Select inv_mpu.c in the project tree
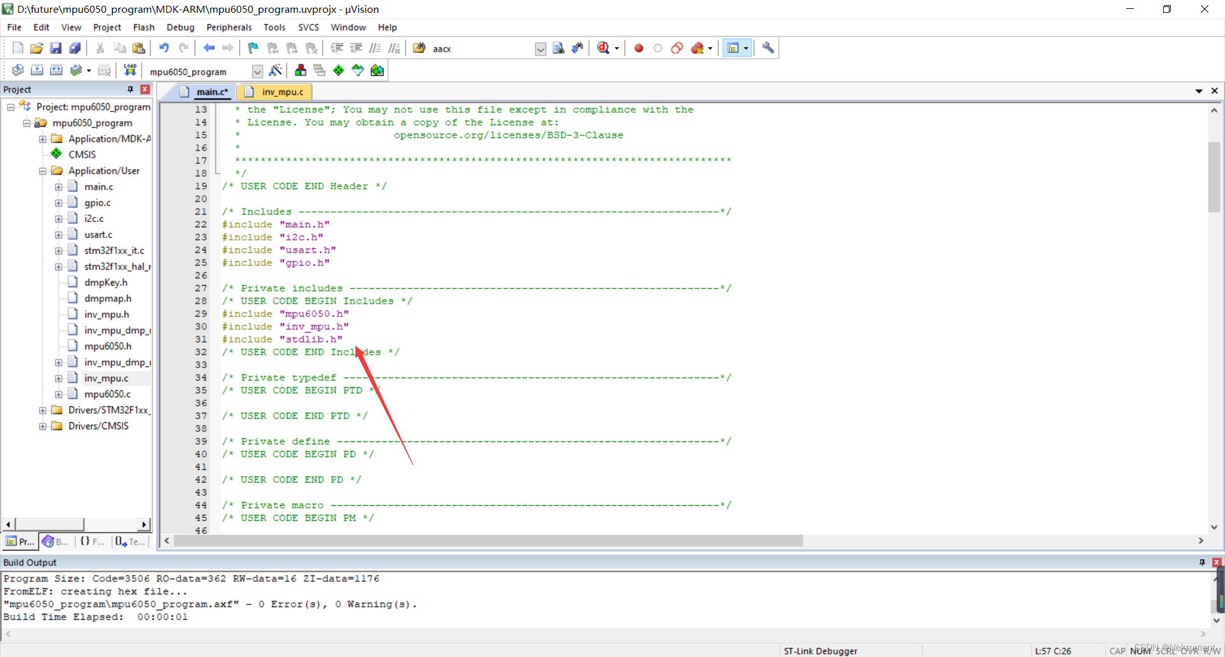The image size is (1225, 657). [x=106, y=378]
